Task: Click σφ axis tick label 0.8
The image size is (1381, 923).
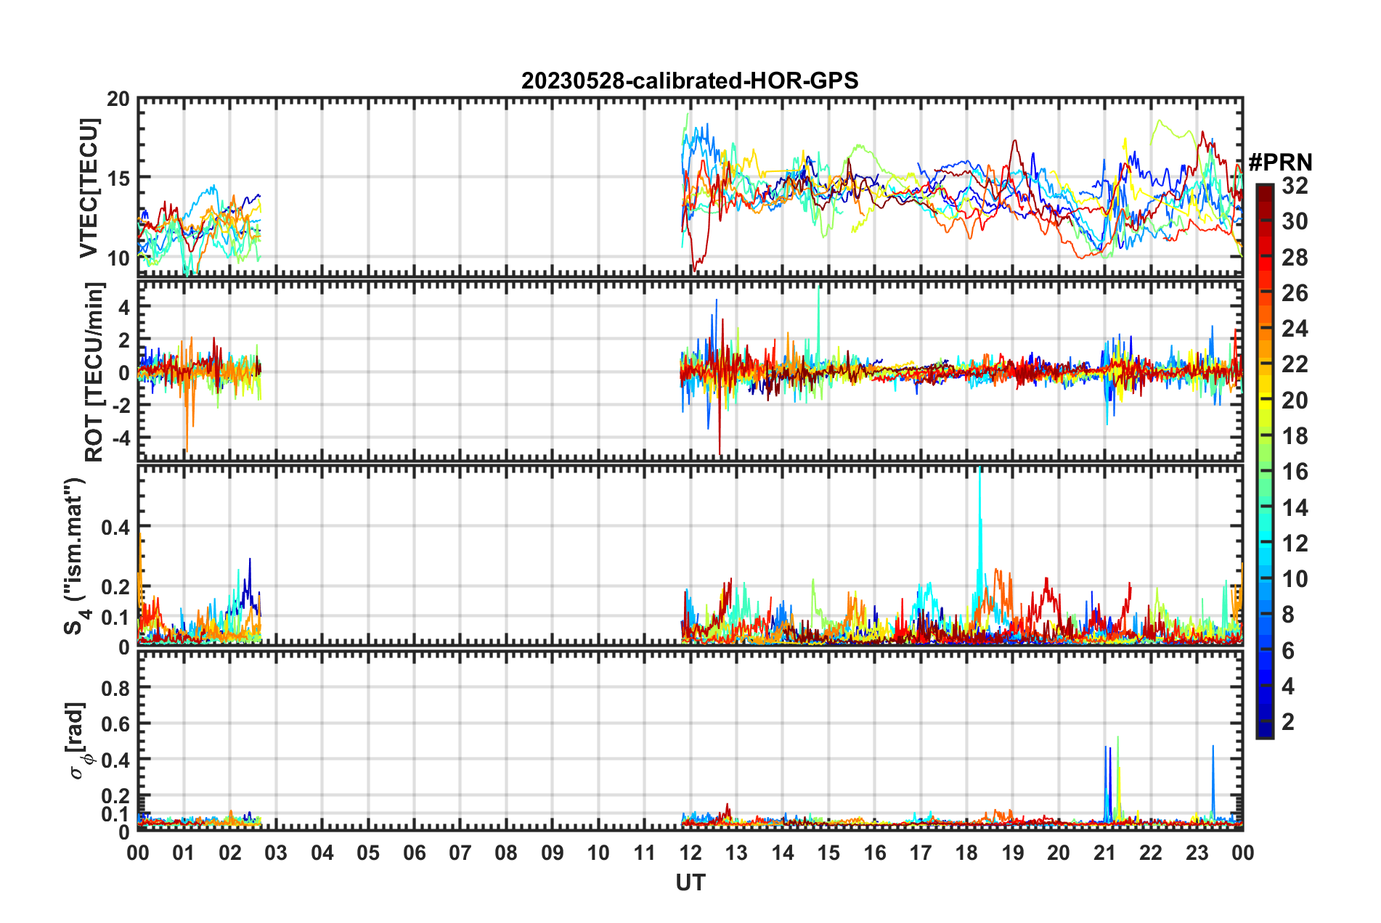Action: [116, 688]
